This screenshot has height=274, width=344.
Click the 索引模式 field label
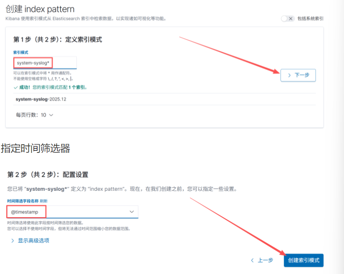click(x=21, y=52)
